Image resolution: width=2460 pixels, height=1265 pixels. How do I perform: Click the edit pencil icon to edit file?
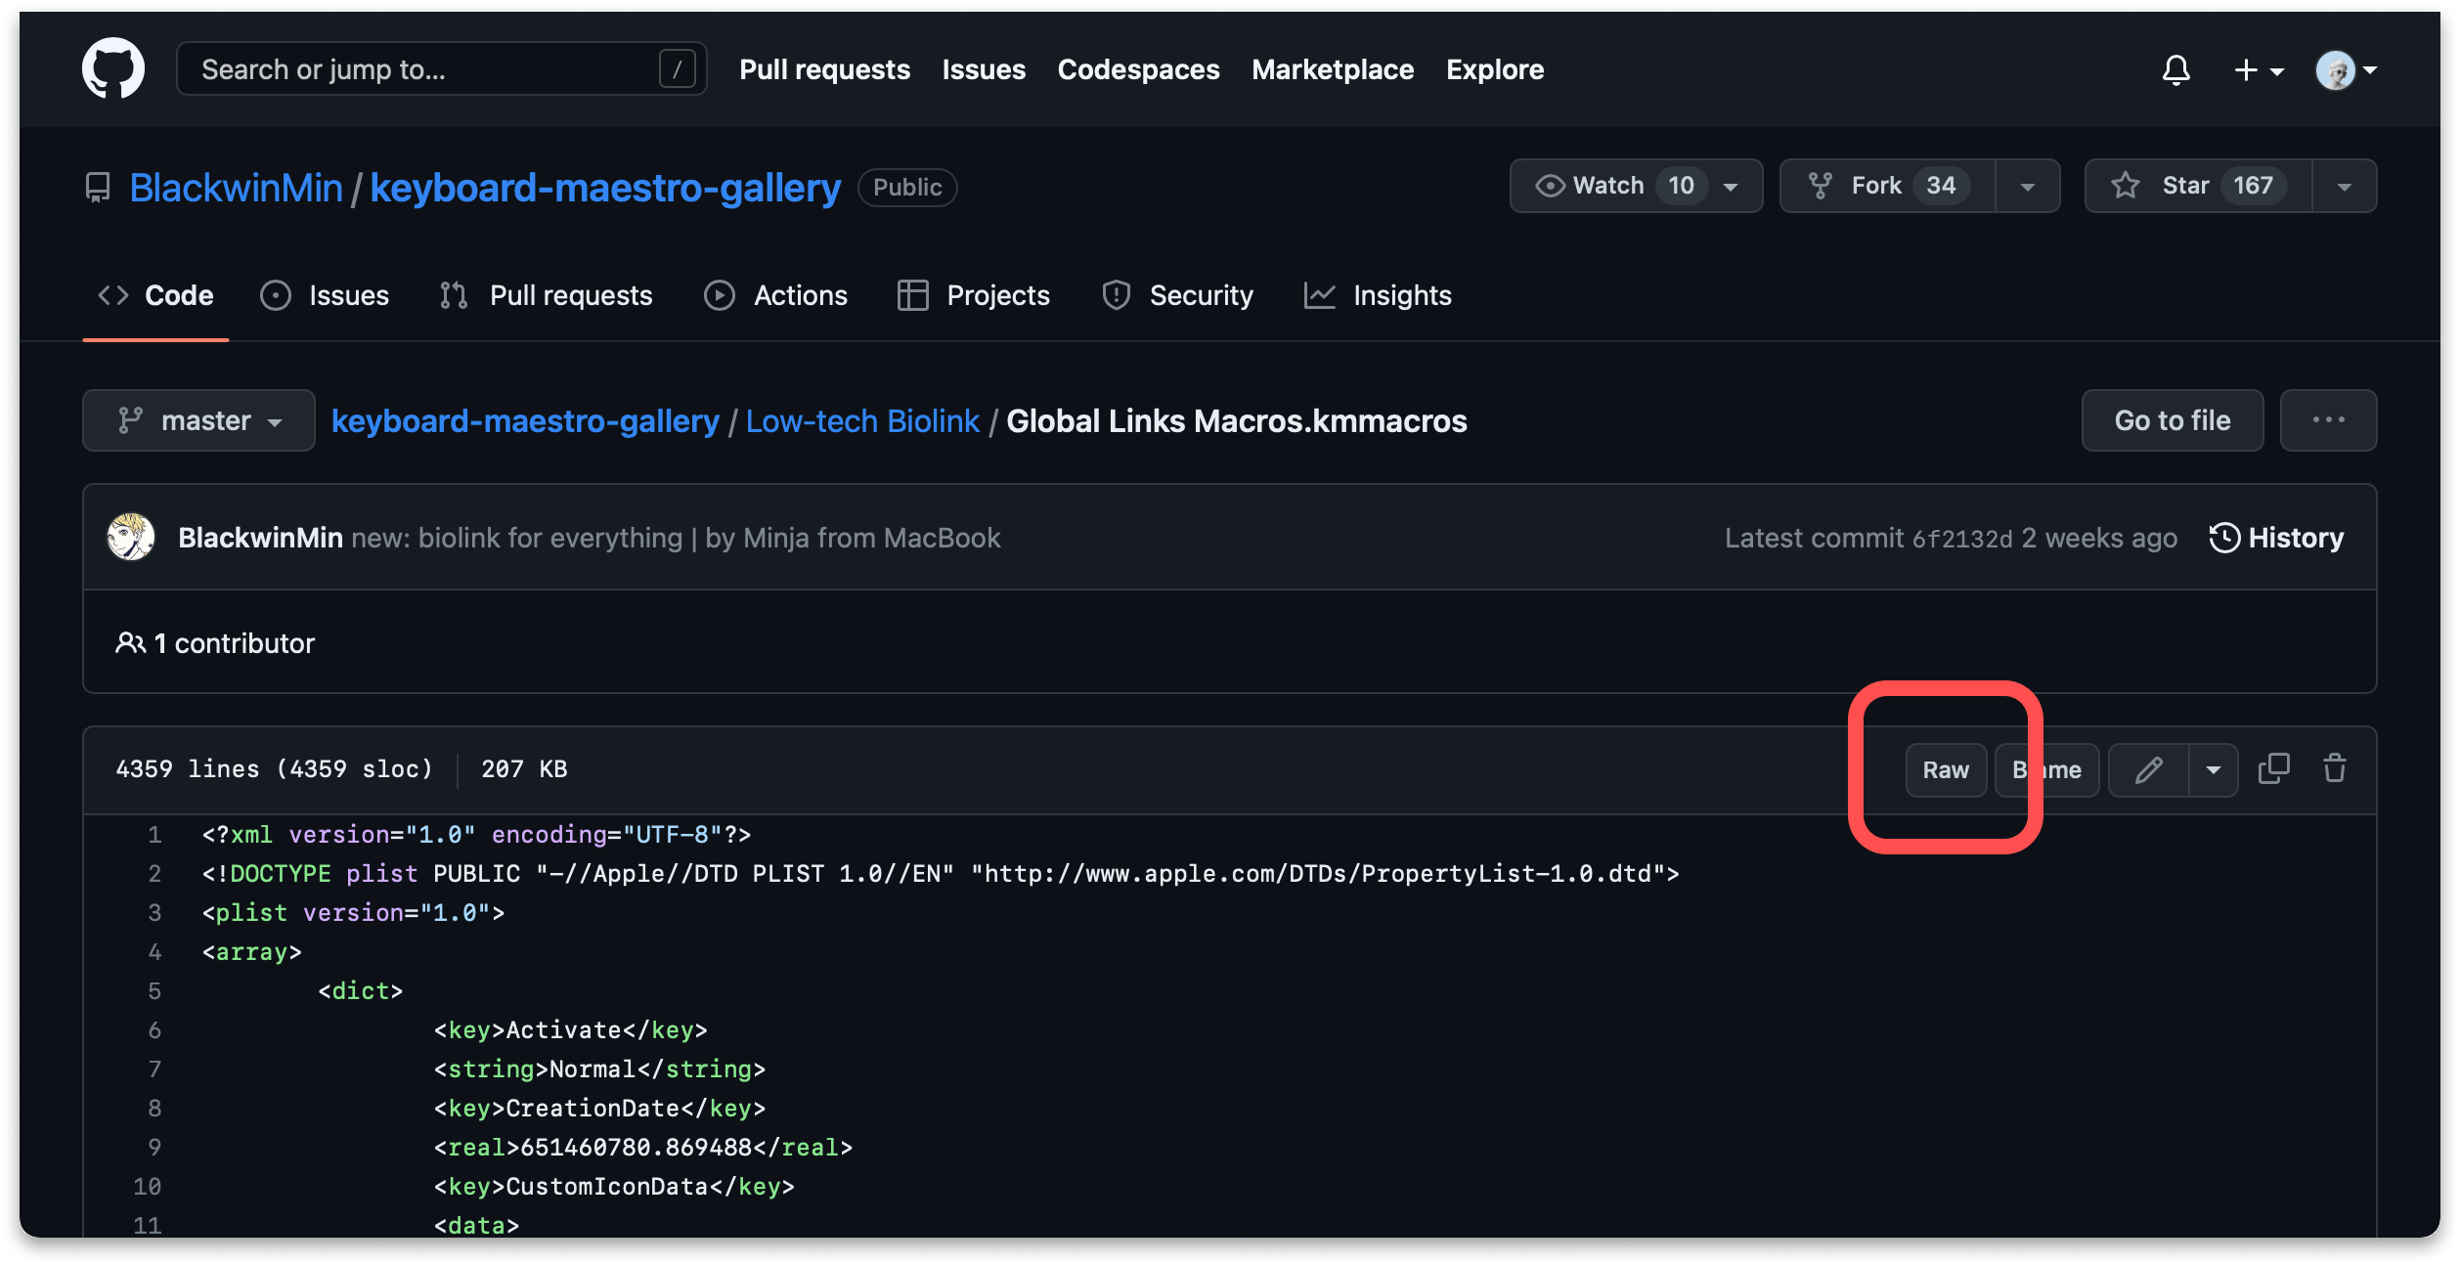click(x=2149, y=769)
